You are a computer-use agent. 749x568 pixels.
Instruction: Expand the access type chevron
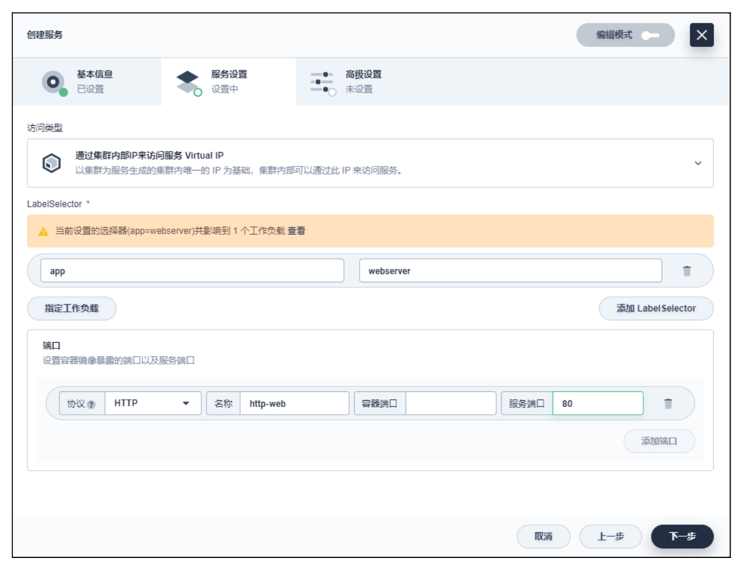click(698, 163)
